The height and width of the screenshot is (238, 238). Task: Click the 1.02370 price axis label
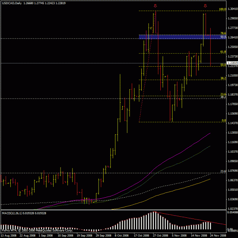(x=233, y=209)
